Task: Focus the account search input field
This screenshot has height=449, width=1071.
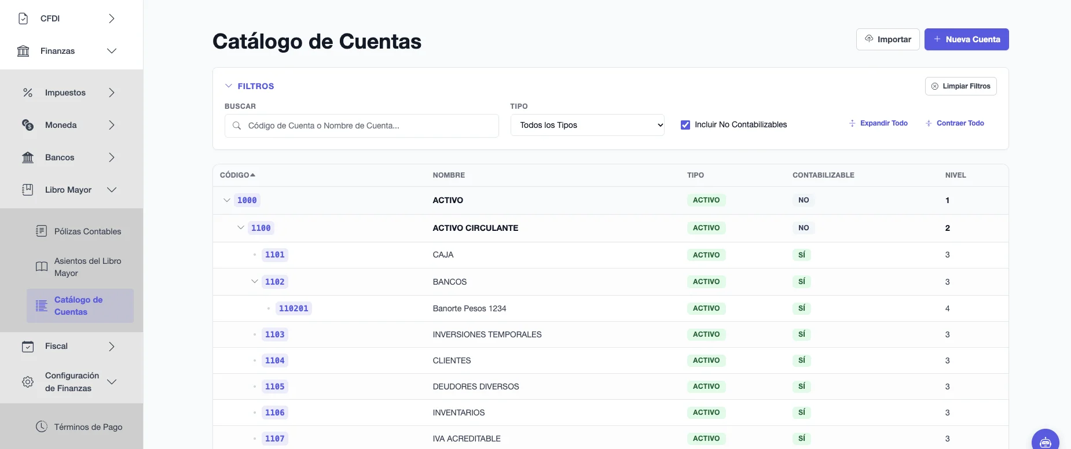Action: (x=362, y=126)
